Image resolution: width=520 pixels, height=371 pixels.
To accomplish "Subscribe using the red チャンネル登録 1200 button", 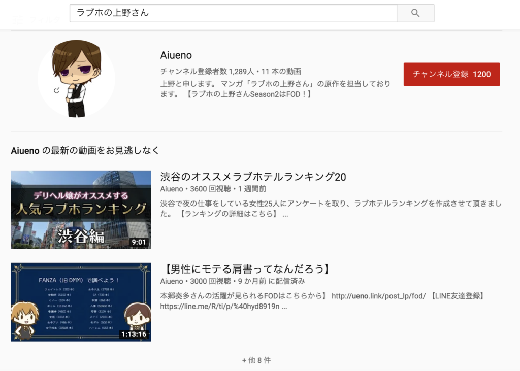I will tap(451, 74).
